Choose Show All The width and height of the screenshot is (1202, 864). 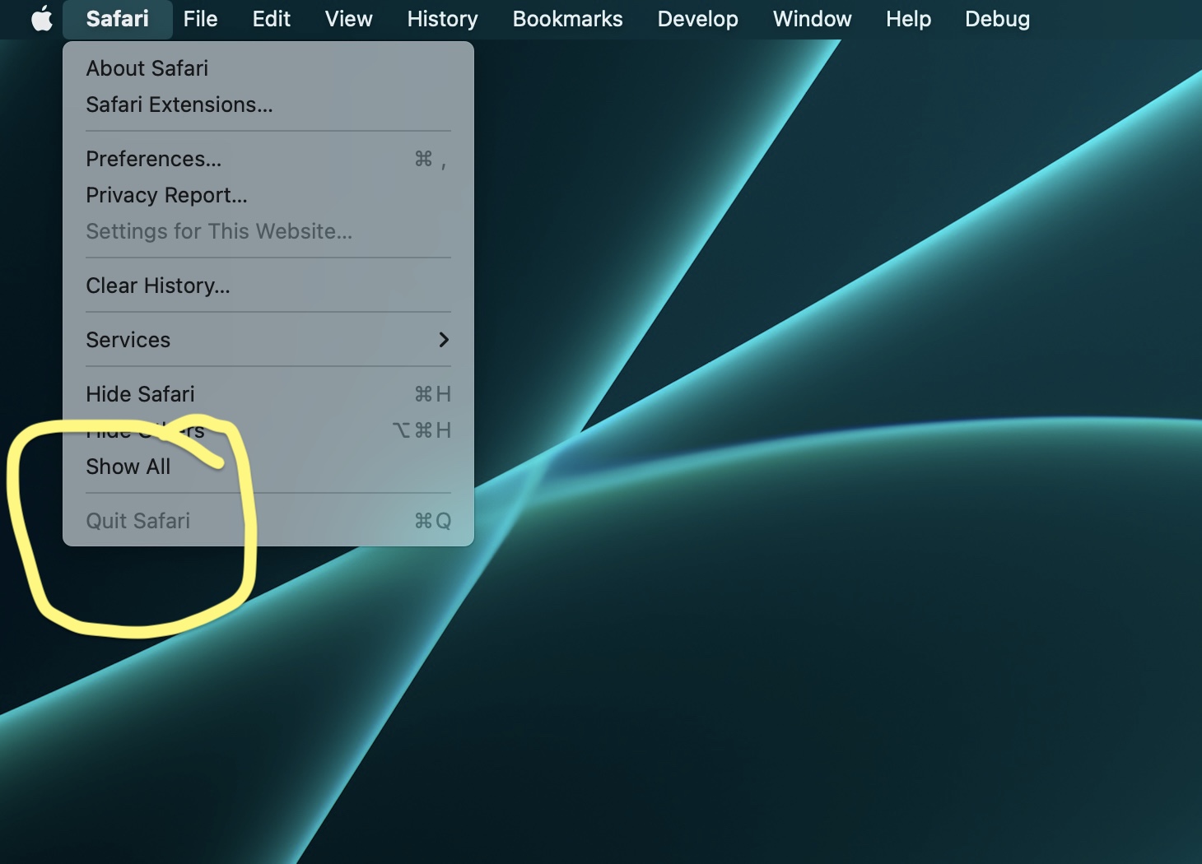point(268,467)
